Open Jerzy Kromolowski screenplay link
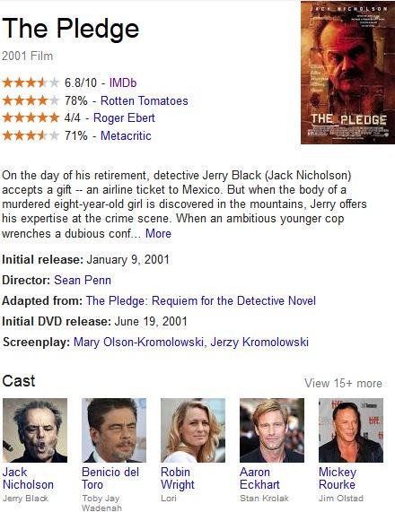 point(259,342)
